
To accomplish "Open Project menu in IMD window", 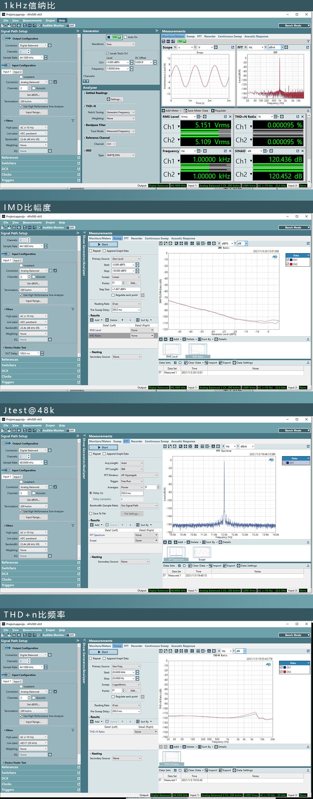I will 50,222.
